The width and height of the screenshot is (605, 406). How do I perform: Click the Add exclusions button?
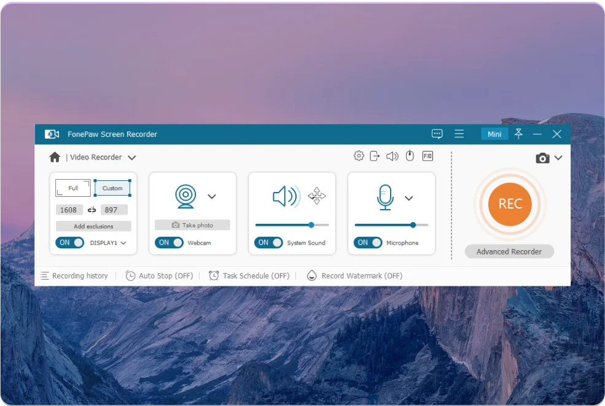(93, 226)
